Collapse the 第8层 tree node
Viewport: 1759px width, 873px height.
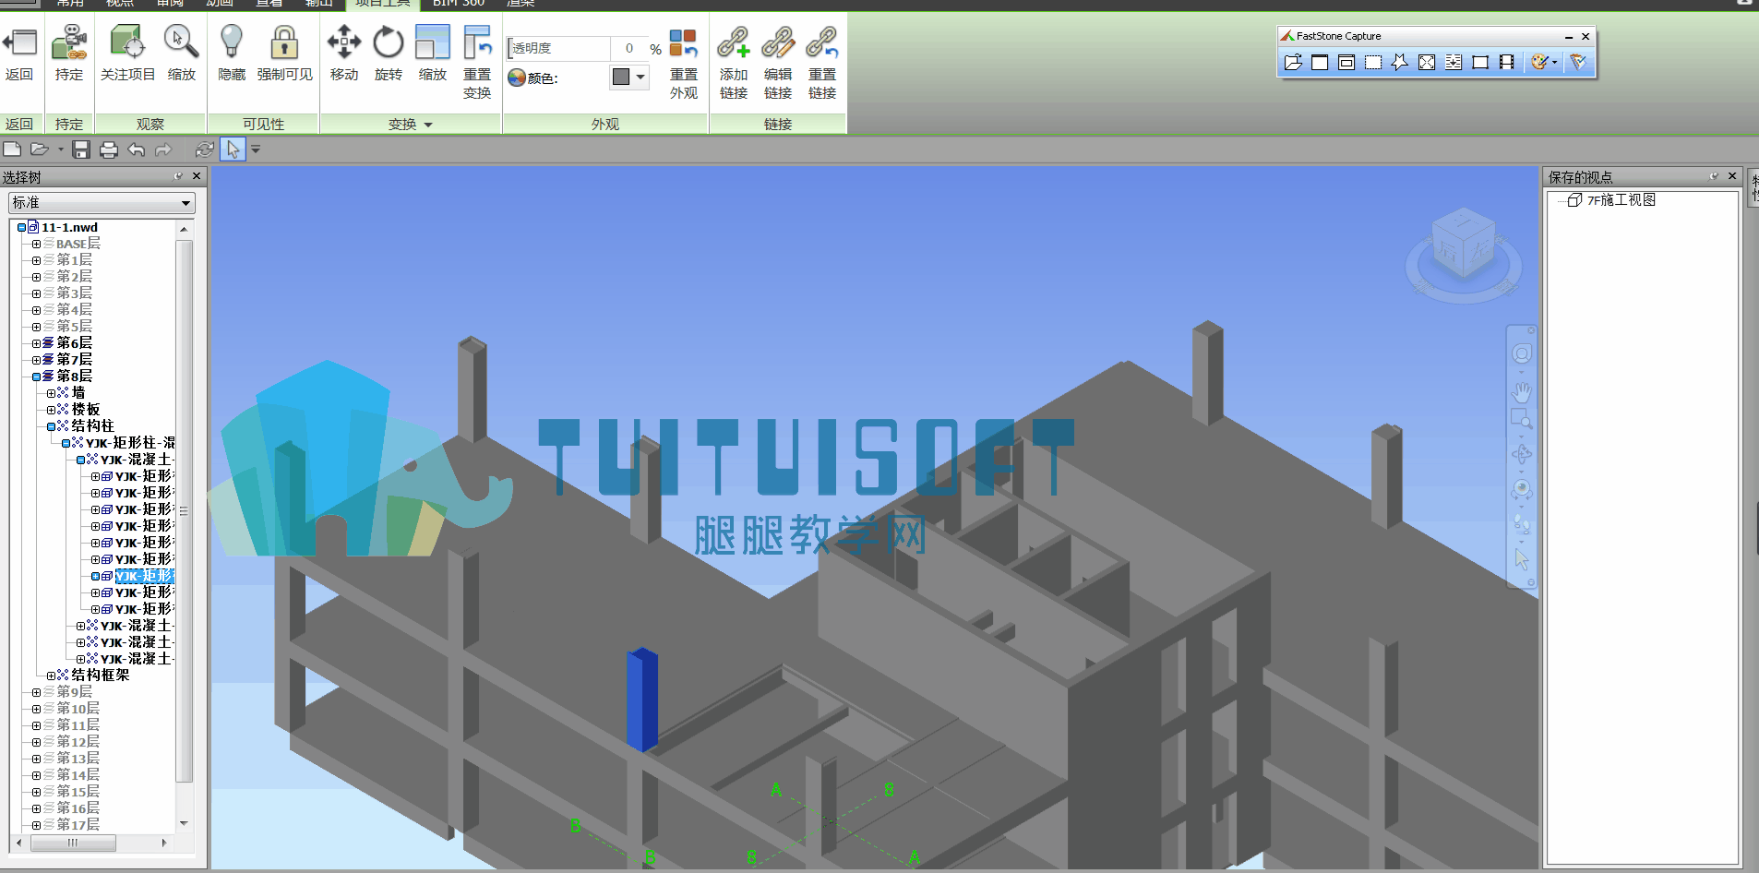click(x=36, y=377)
